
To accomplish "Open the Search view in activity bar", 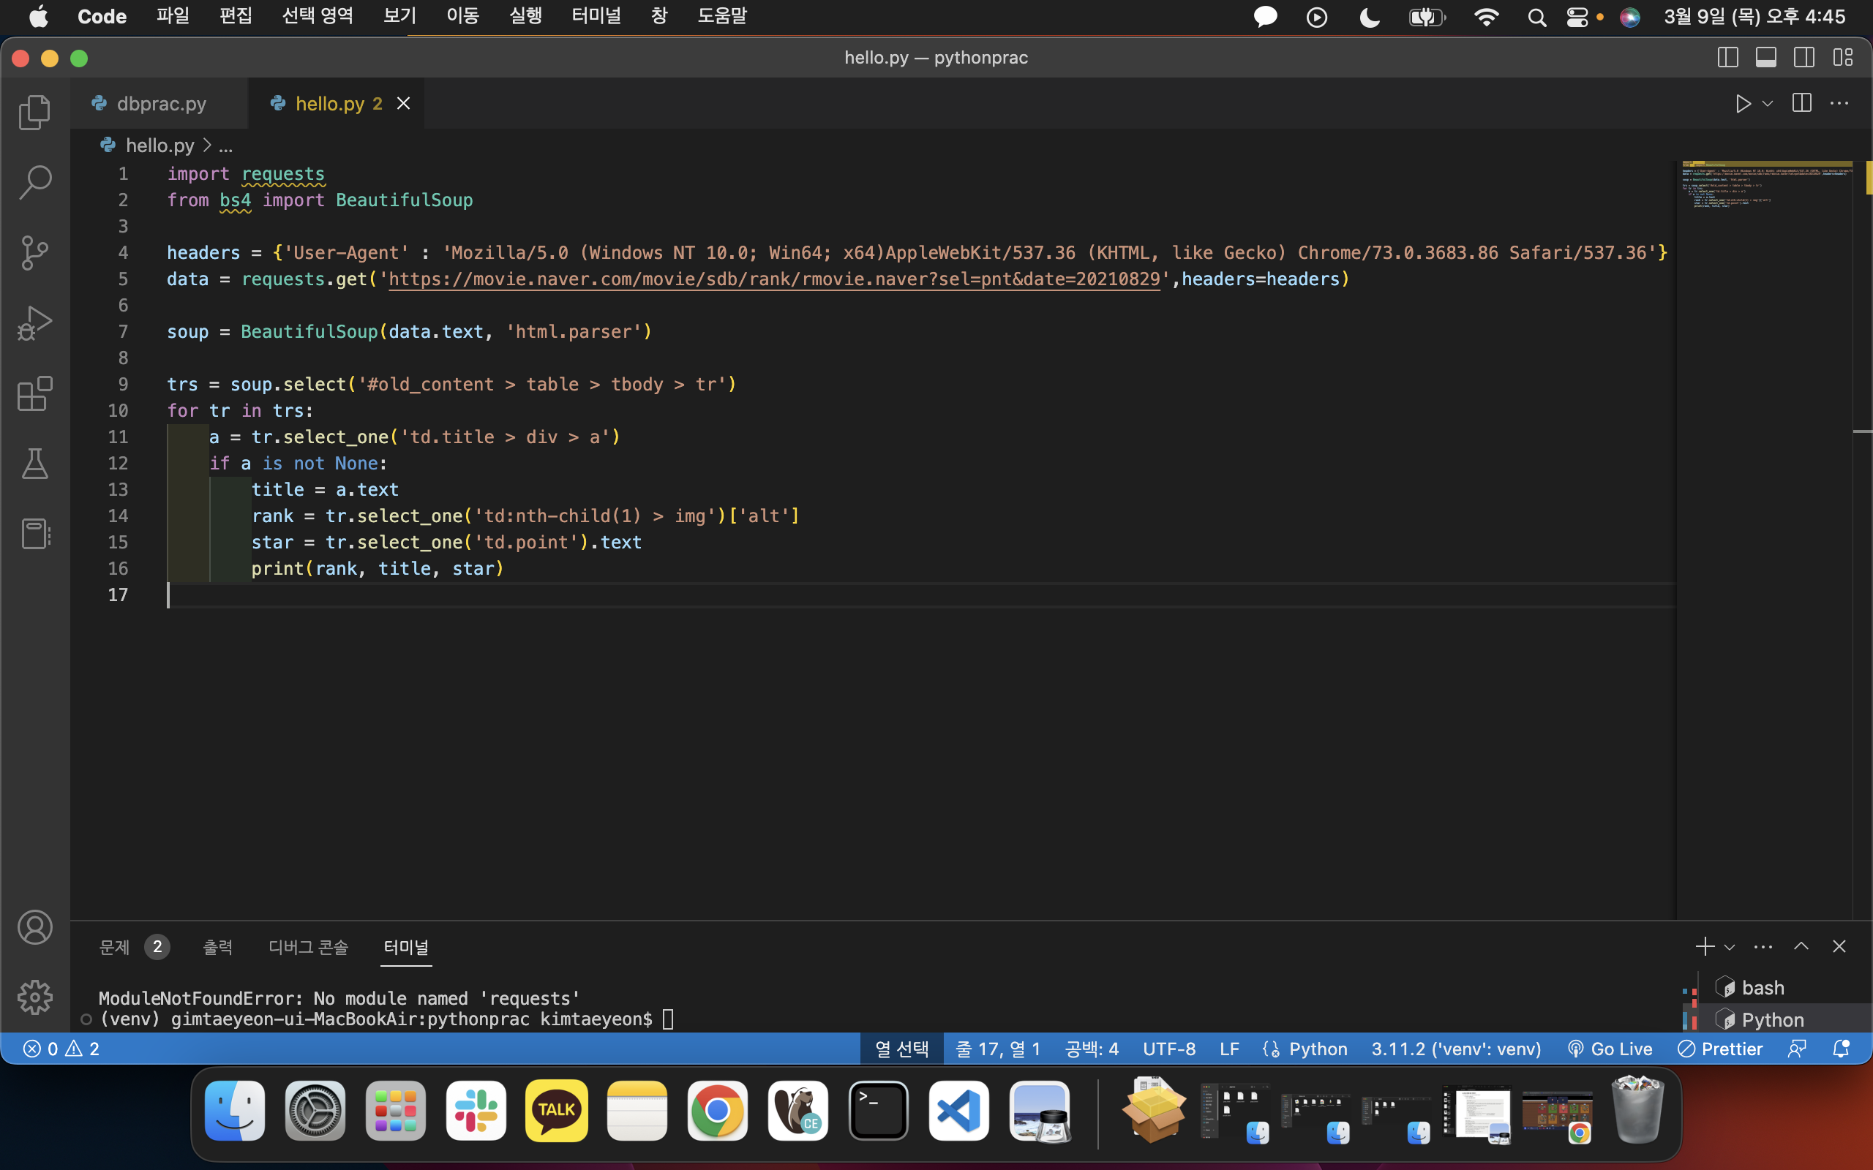I will 35,183.
